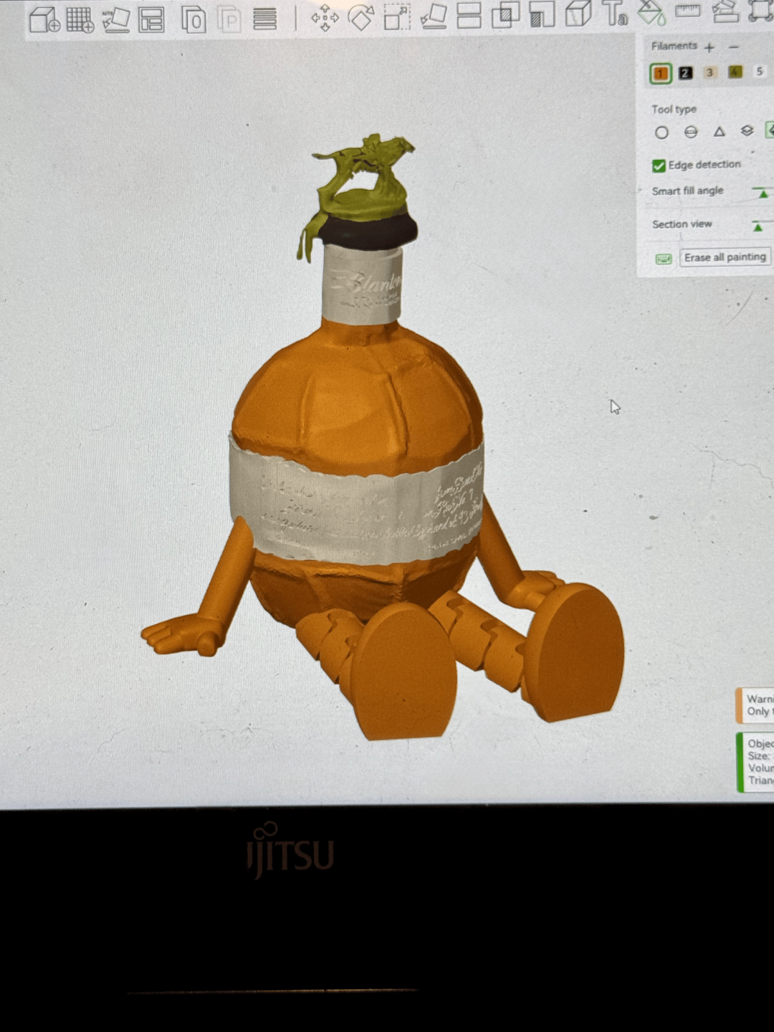Add a filament with plus icon

pyautogui.click(x=709, y=47)
